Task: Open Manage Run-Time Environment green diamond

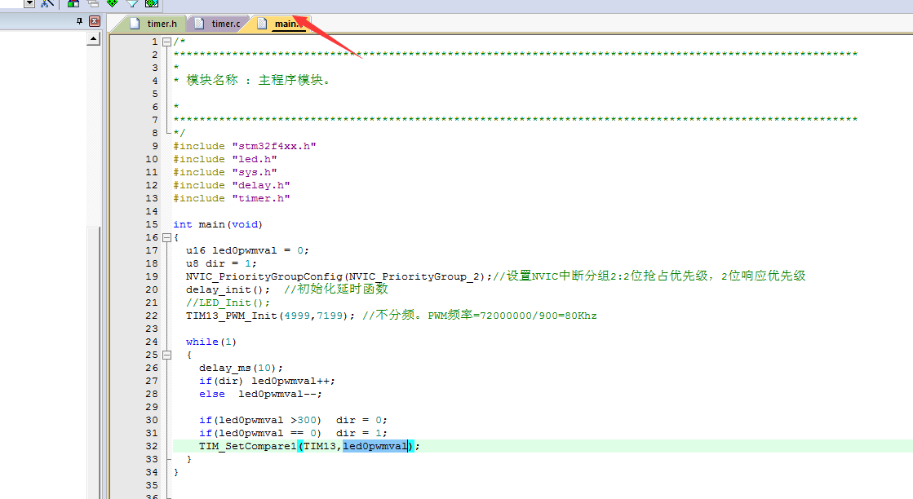Action: coord(112,3)
